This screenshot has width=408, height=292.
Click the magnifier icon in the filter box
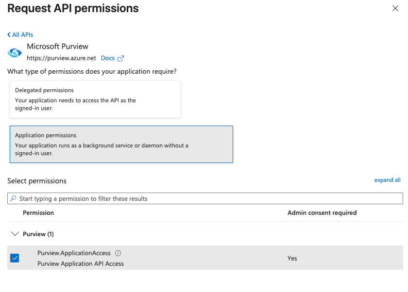pos(14,198)
